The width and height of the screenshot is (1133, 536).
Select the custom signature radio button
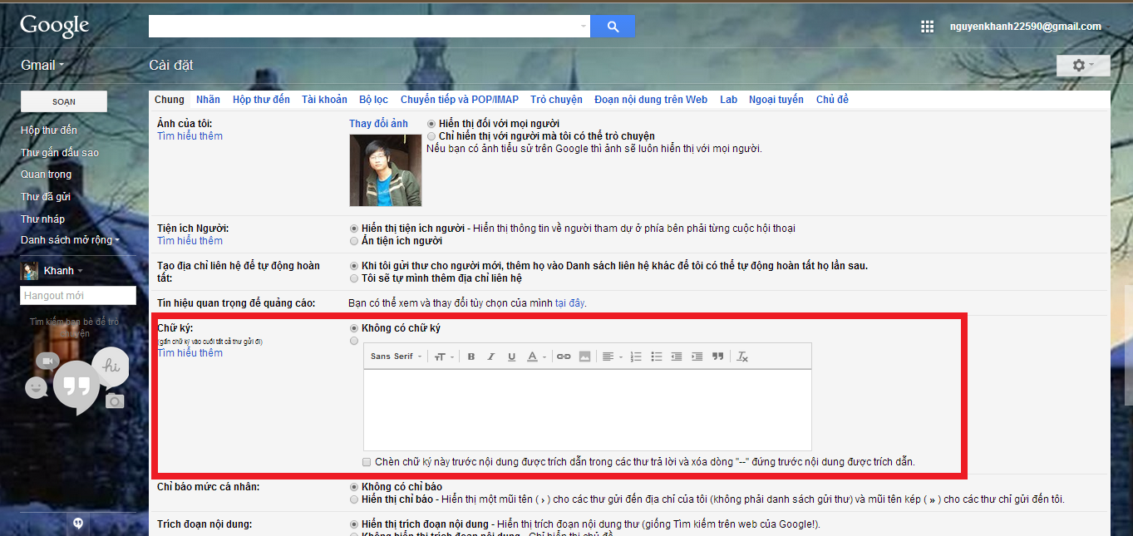355,341
